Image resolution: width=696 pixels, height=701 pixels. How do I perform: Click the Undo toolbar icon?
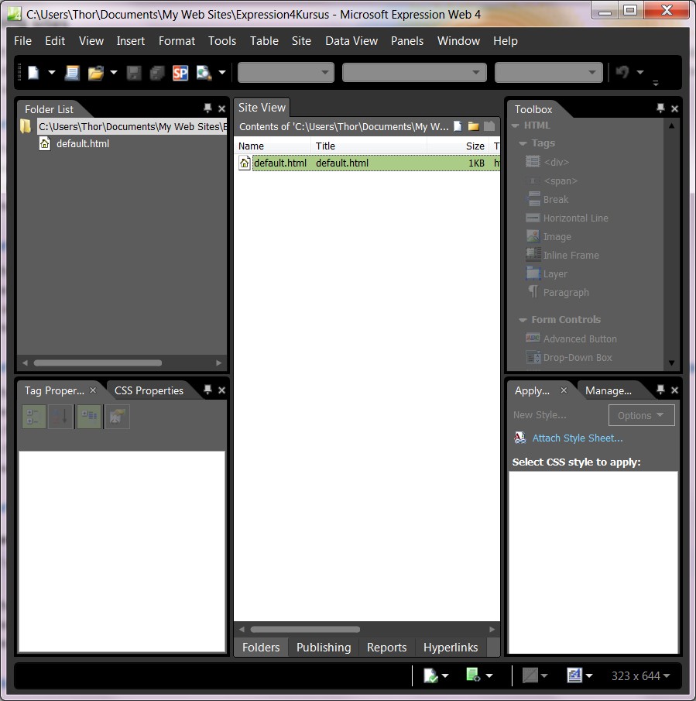coord(622,71)
